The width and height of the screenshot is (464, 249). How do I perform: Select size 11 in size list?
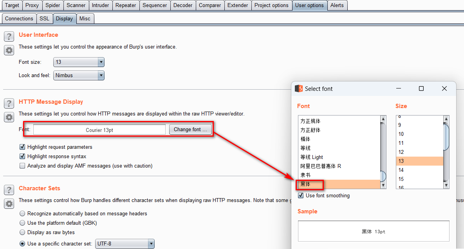420,143
